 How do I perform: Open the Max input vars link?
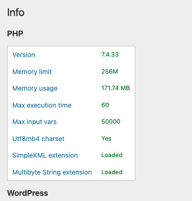(35, 122)
